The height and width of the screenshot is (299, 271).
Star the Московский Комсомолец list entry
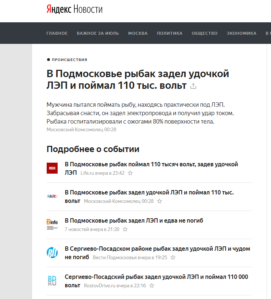[159, 201]
